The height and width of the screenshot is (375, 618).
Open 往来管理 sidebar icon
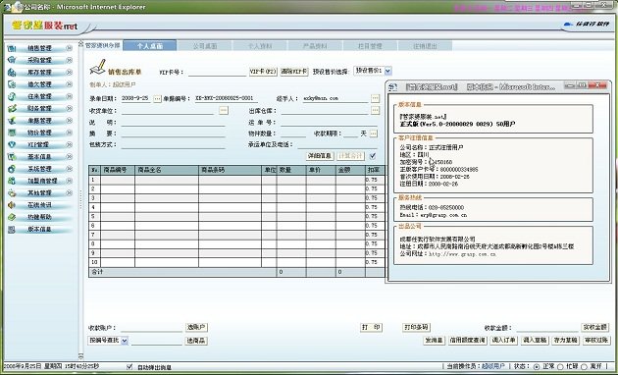click(12, 96)
